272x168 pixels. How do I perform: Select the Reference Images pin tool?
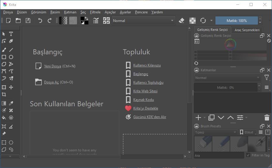pyautogui.click(x=4, y=134)
